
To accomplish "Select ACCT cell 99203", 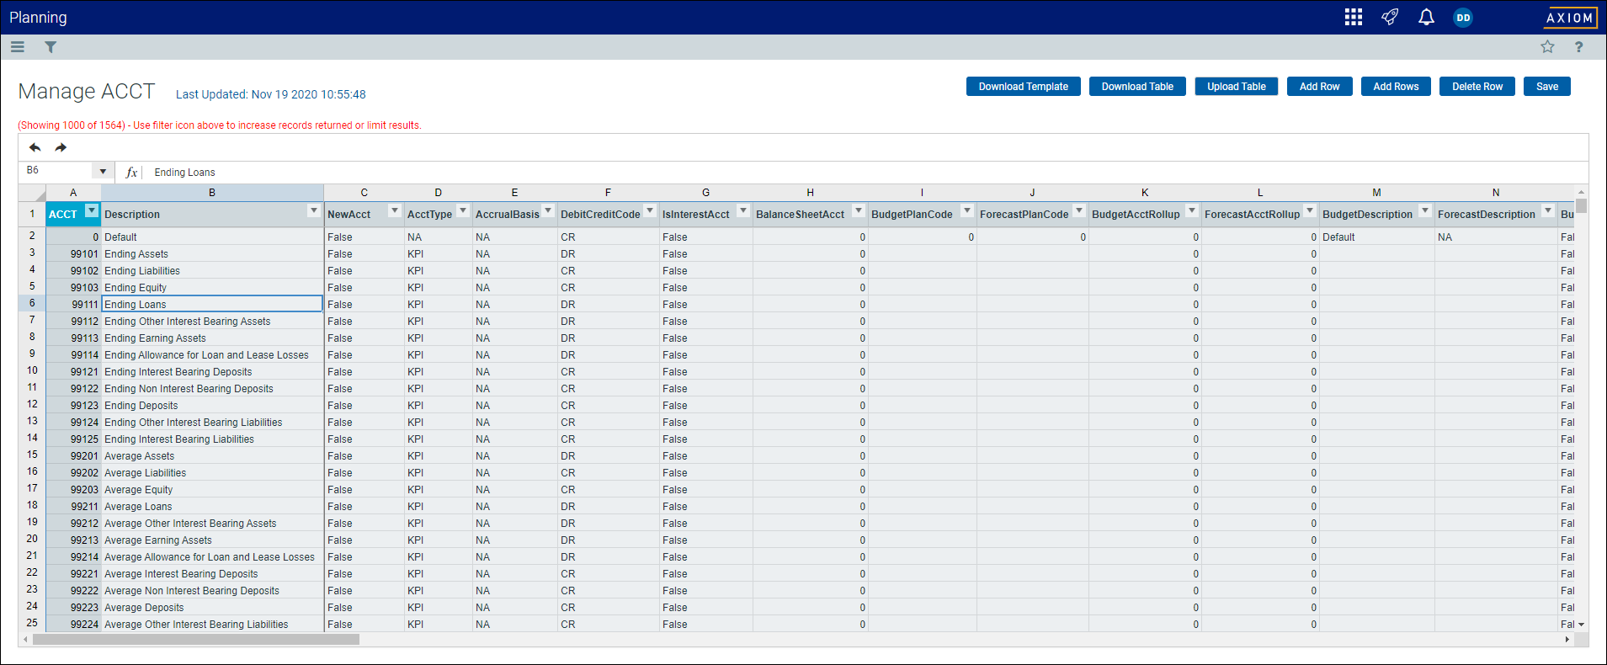I will [x=73, y=489].
